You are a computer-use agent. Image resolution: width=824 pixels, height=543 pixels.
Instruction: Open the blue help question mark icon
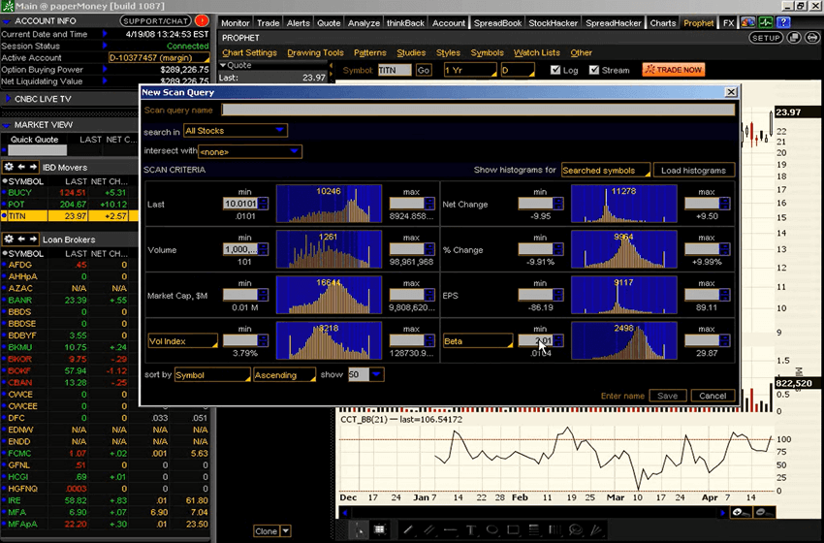coord(783,22)
